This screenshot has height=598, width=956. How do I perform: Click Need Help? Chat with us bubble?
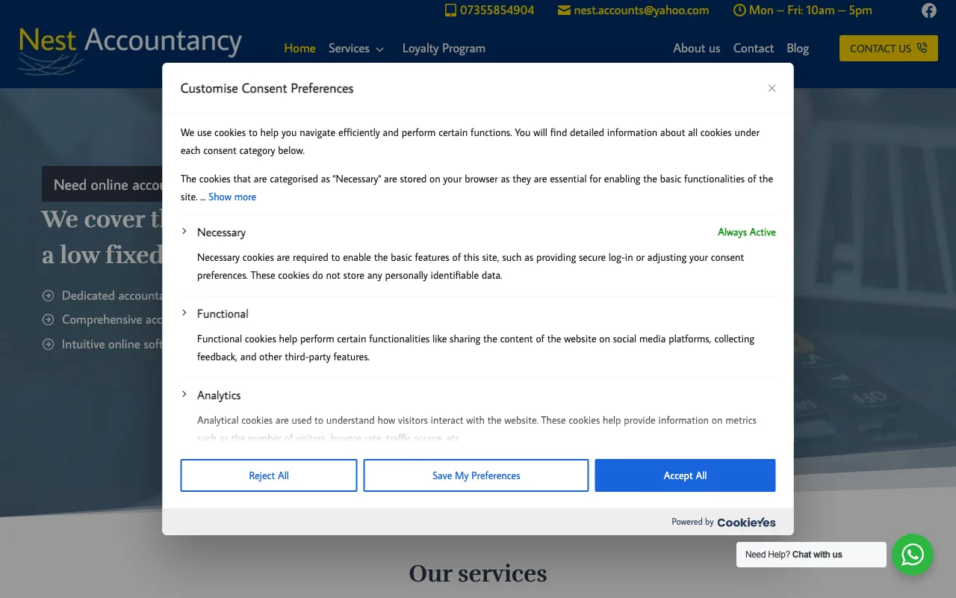(x=810, y=555)
